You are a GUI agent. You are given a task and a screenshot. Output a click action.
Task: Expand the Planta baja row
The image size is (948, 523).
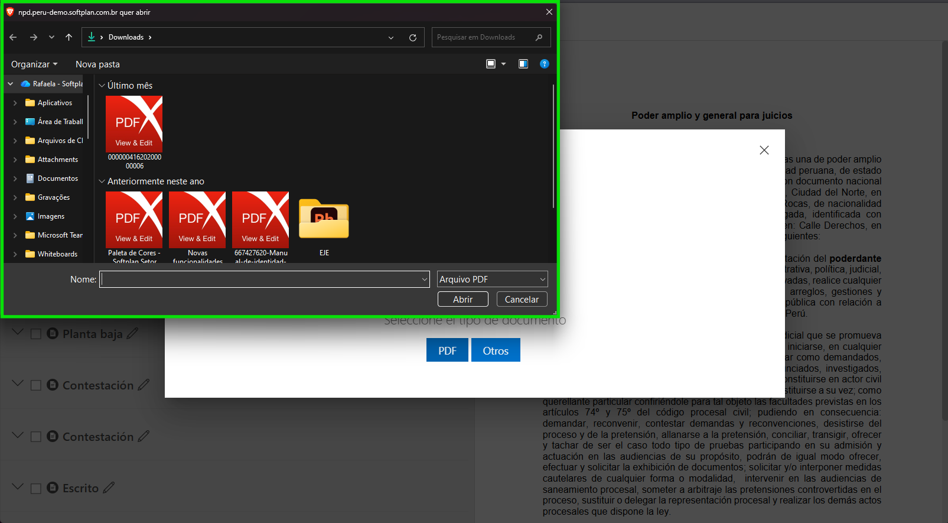pyautogui.click(x=18, y=333)
